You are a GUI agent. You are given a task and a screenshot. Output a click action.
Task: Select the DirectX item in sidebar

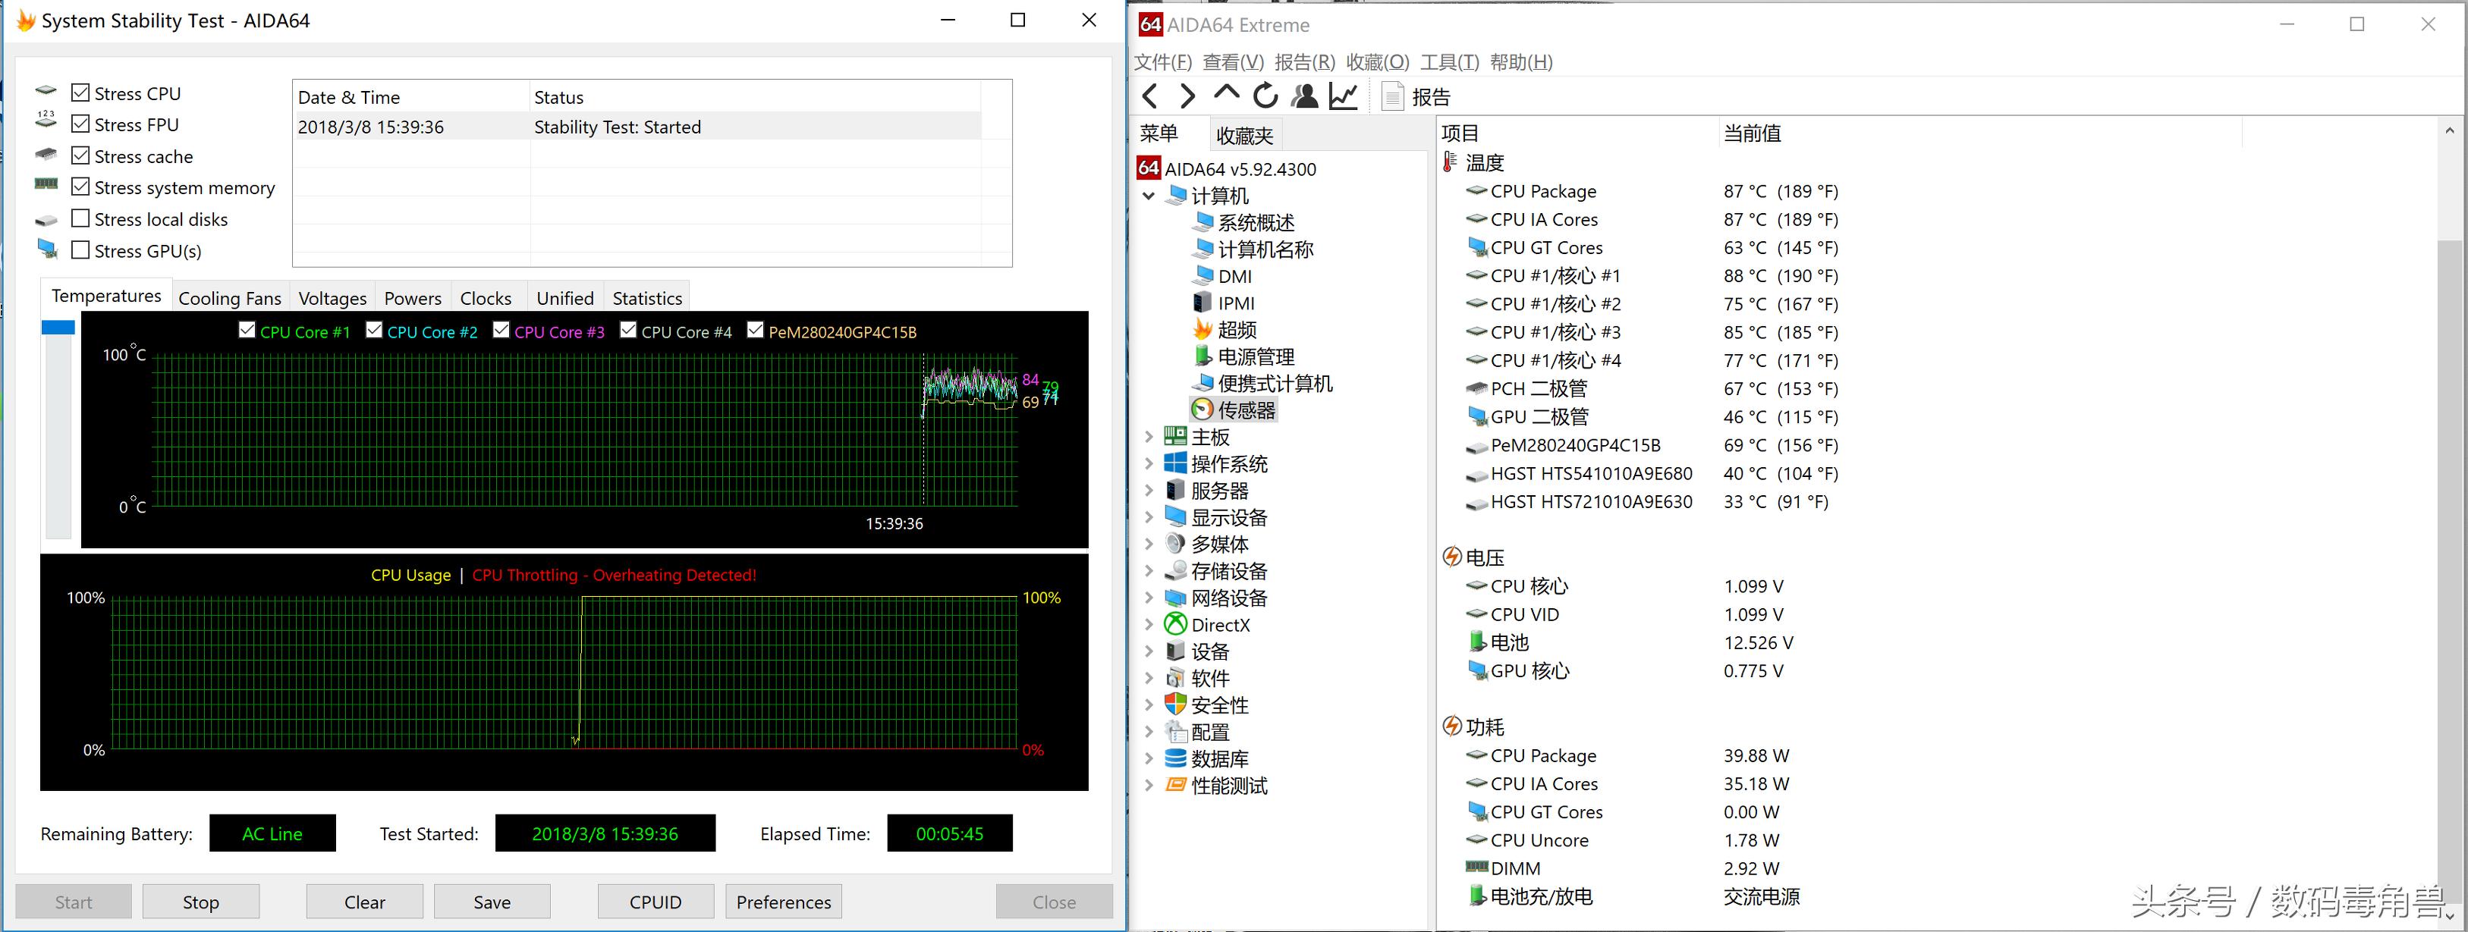(1220, 623)
